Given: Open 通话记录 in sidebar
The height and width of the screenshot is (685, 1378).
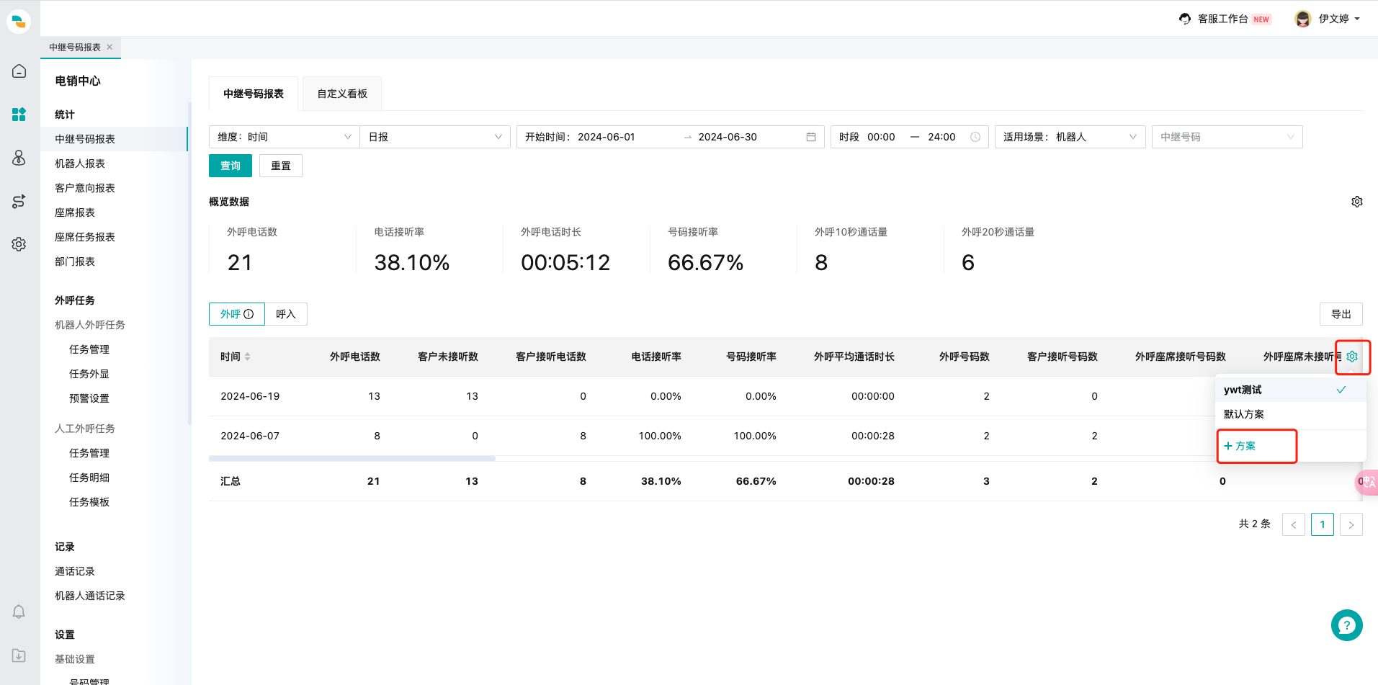Looking at the screenshot, I should click(75, 571).
